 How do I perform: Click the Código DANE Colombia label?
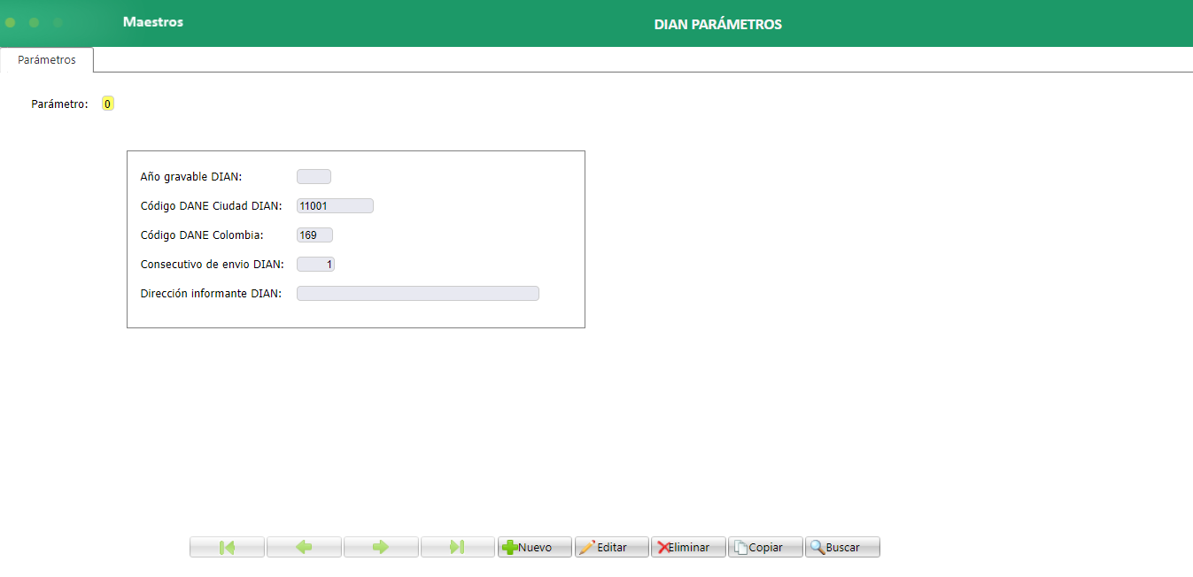point(202,235)
